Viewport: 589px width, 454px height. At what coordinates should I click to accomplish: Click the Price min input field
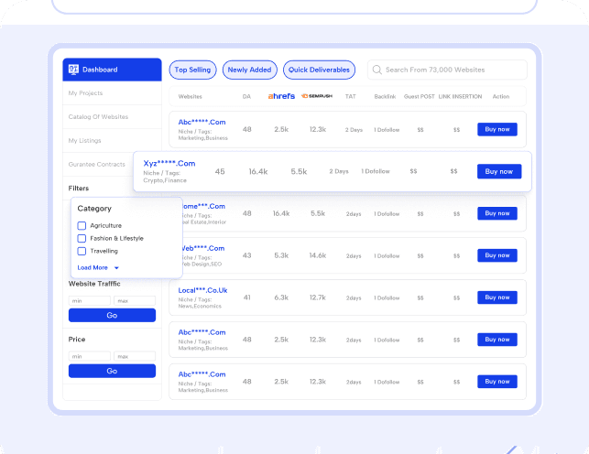[x=89, y=356]
